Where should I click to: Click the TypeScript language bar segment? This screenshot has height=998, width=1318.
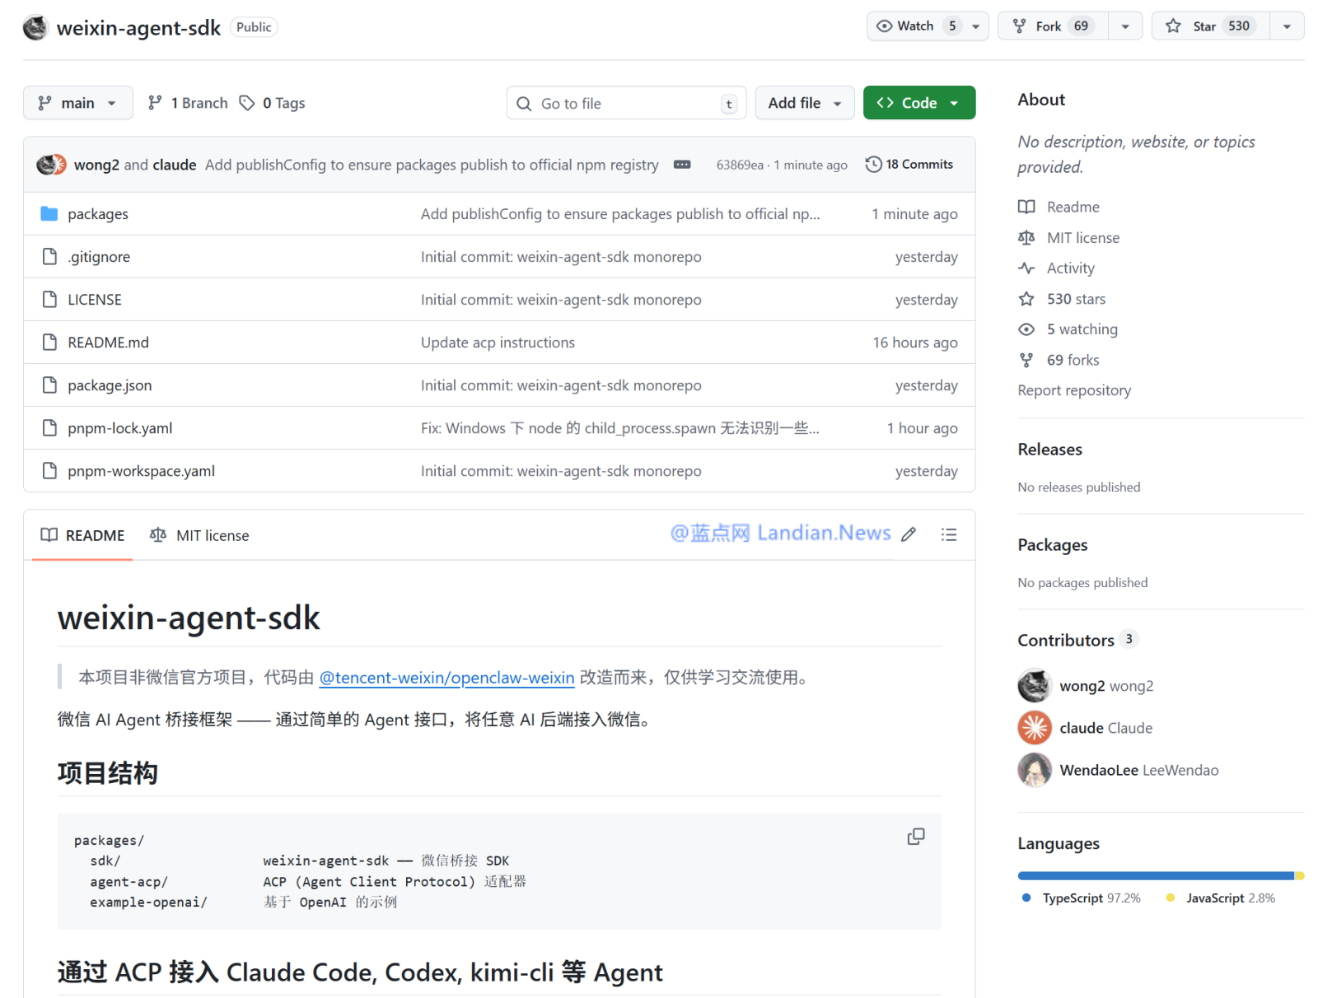click(1155, 876)
